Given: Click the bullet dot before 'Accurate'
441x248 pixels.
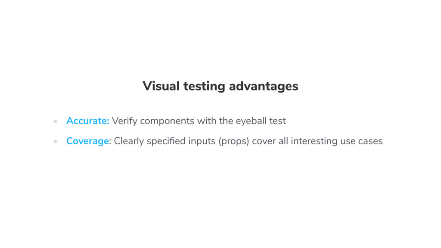Looking at the screenshot, I should [x=56, y=121].
